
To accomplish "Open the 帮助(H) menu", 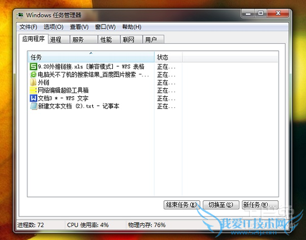I will click(132, 27).
